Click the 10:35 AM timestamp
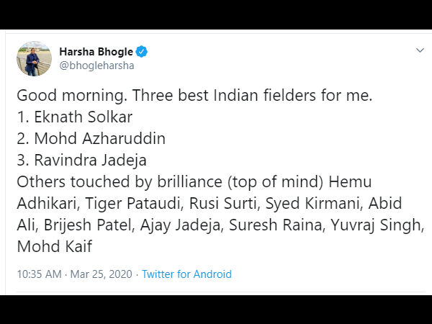 [39, 274]
